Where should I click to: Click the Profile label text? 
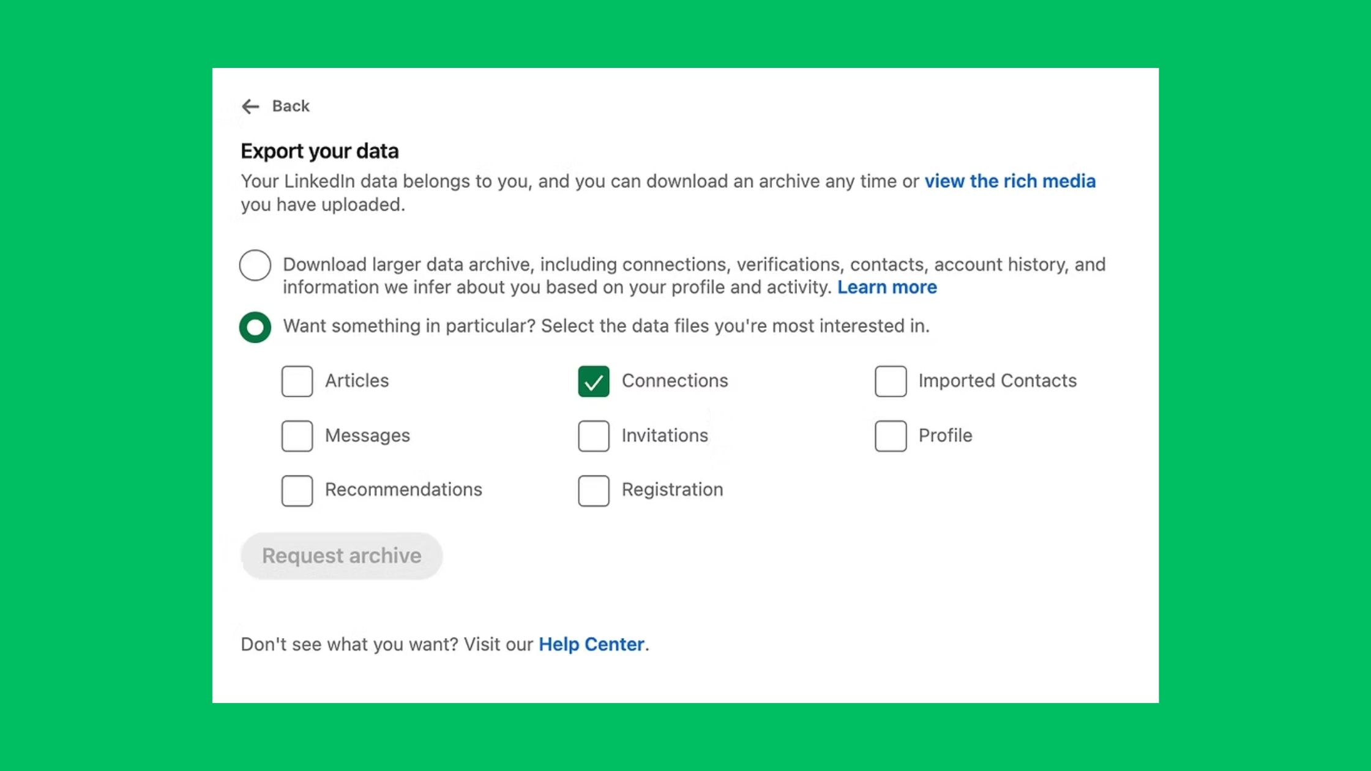coord(944,436)
